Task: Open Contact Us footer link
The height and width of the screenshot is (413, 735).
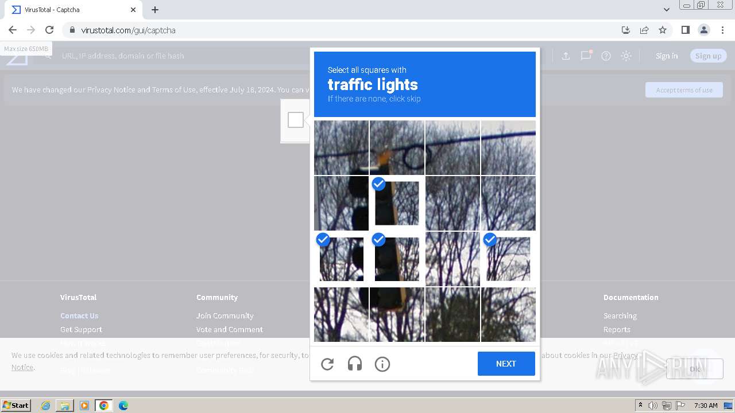Action: pyautogui.click(x=79, y=315)
